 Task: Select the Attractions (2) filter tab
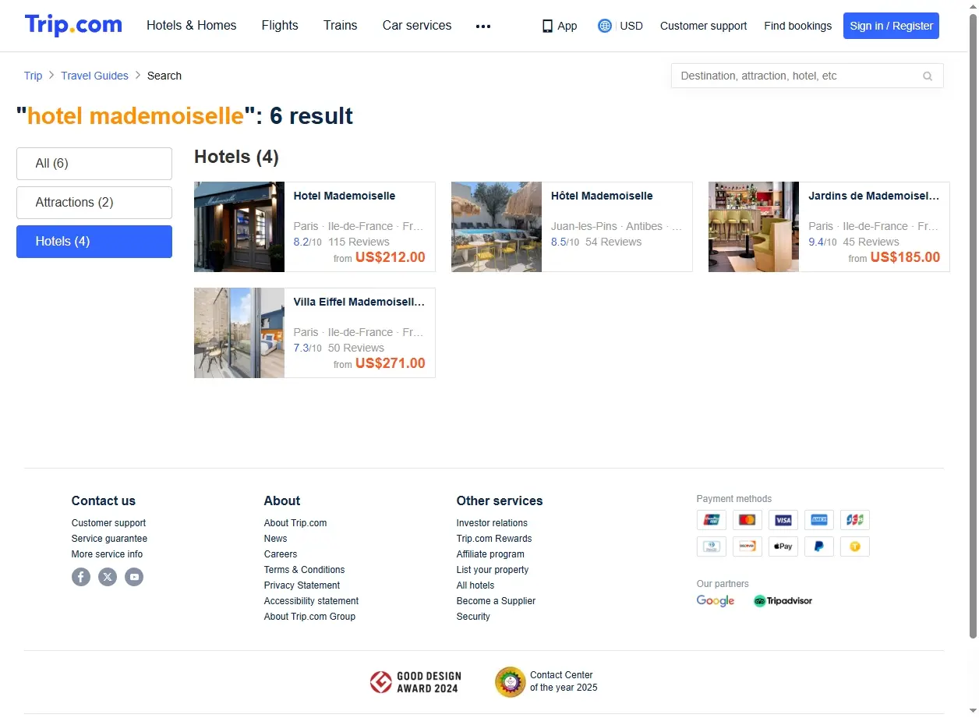pos(94,203)
